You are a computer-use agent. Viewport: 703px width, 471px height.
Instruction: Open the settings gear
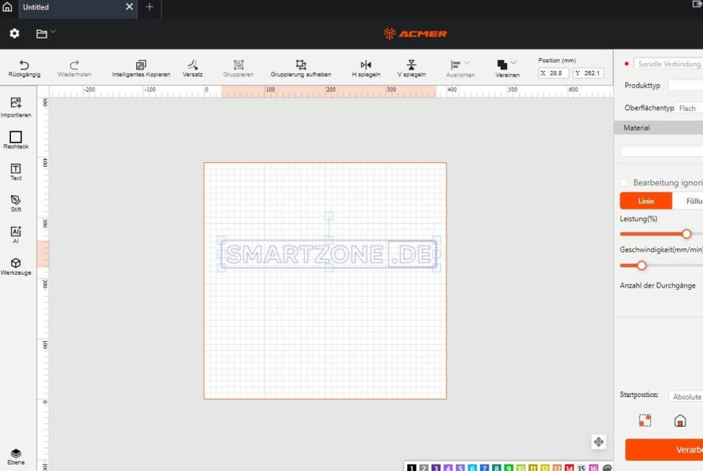[14, 33]
